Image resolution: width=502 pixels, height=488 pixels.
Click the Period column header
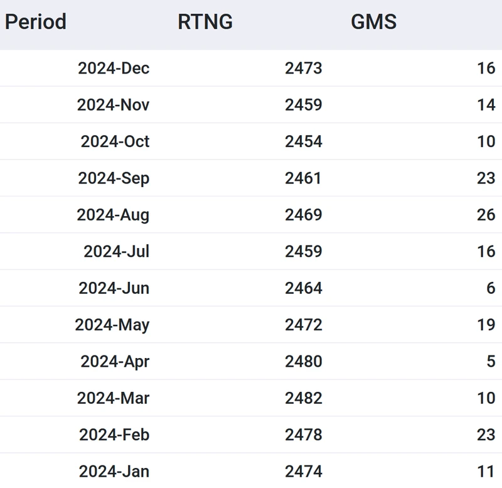[36, 22]
